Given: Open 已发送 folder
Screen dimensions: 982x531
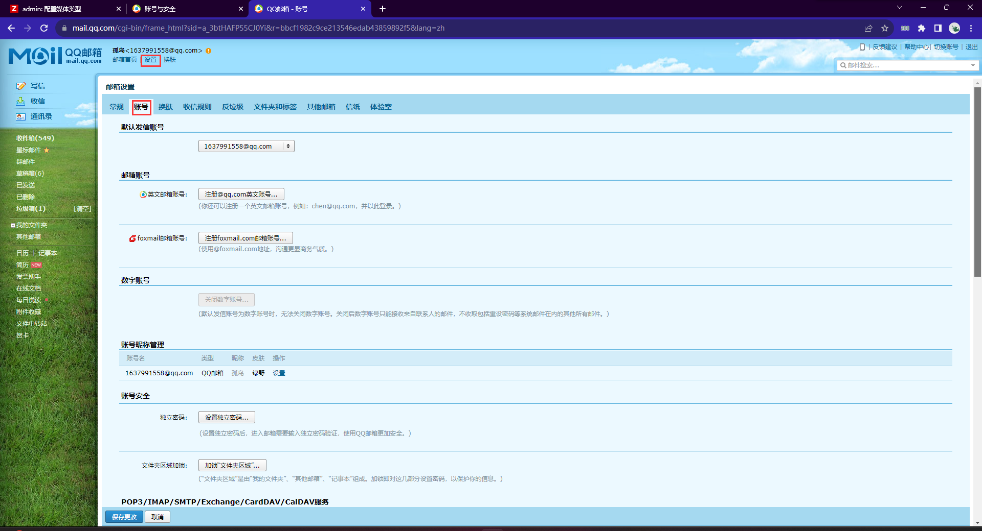Looking at the screenshot, I should point(26,185).
